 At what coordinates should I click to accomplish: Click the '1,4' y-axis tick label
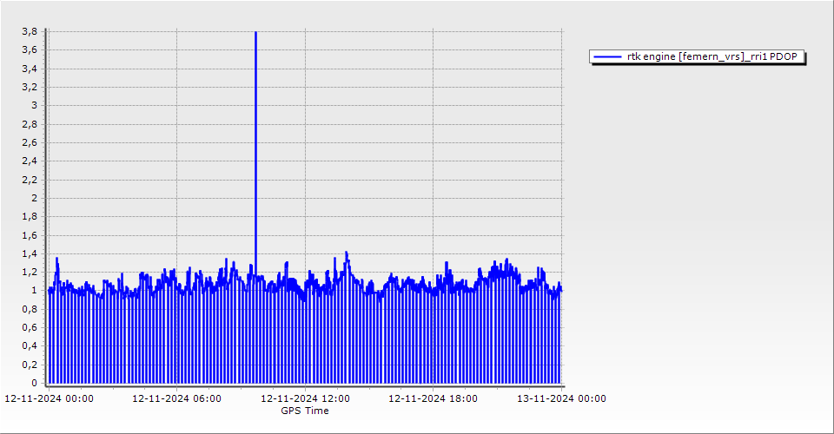[x=29, y=253]
